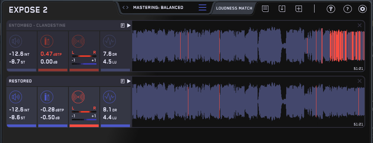
Task: Toggle the Loudness Match button
Action: coord(234,8)
